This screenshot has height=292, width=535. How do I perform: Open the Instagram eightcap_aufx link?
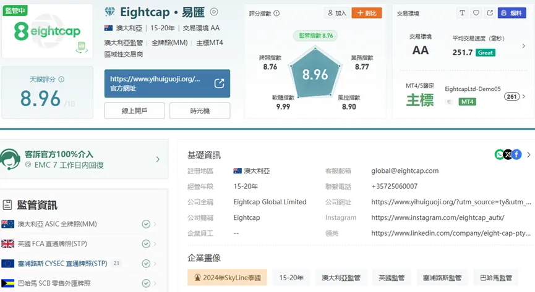pyautogui.click(x=438, y=217)
